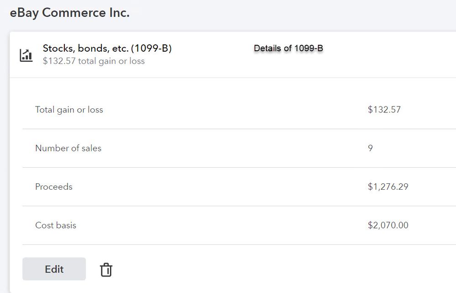
Task: Select the $132.57 value in Total gain row
Action: coord(384,110)
